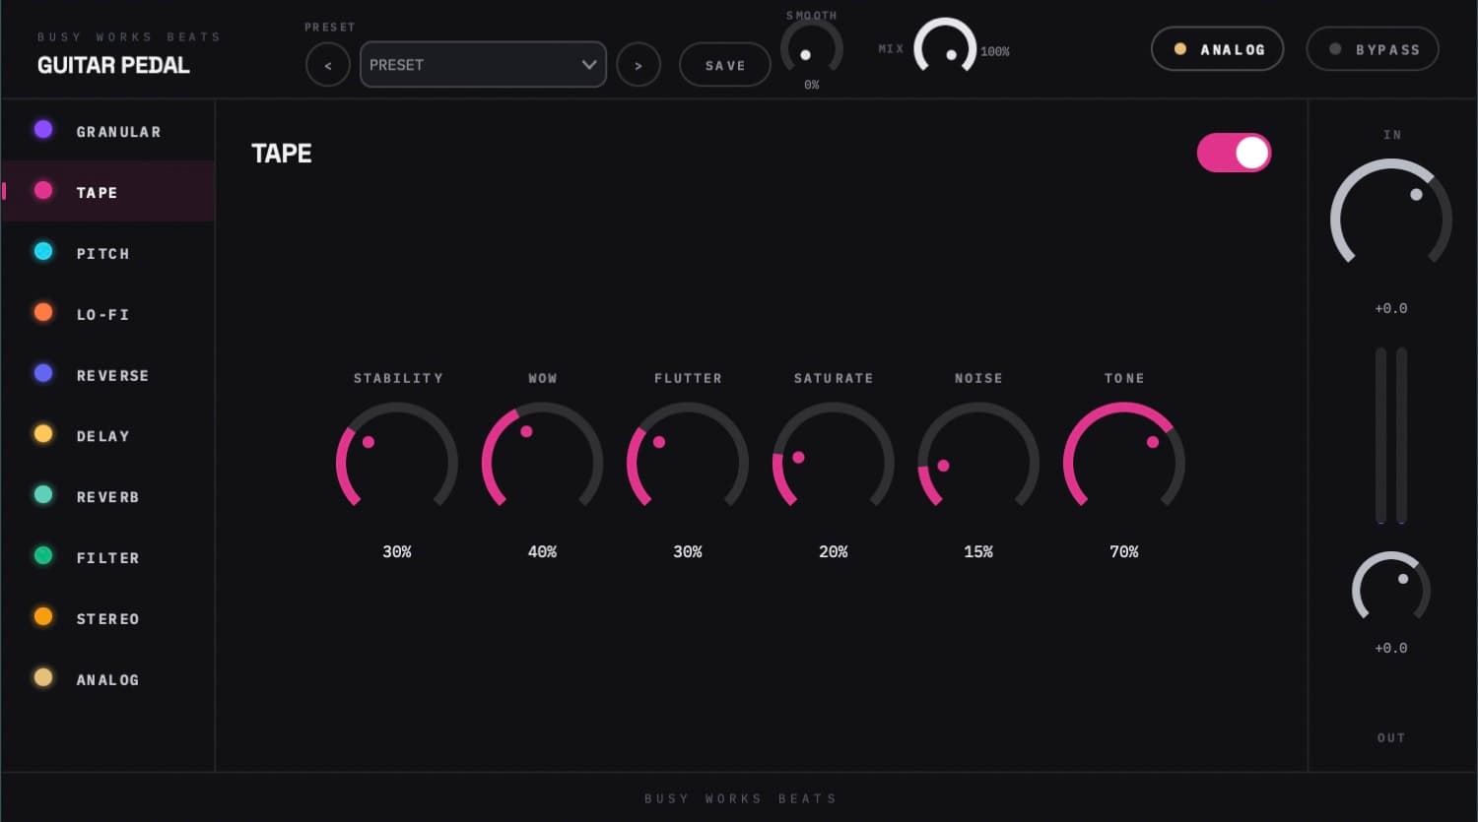Open the Preset dropdown list
Viewport: 1478px width, 822px height.
click(x=483, y=65)
